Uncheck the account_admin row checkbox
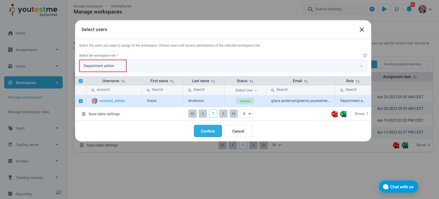The width and height of the screenshot is (439, 199). 81,101
